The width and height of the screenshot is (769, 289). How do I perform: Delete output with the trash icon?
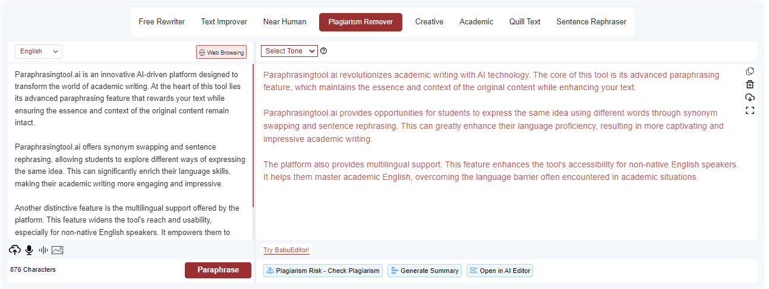750,84
